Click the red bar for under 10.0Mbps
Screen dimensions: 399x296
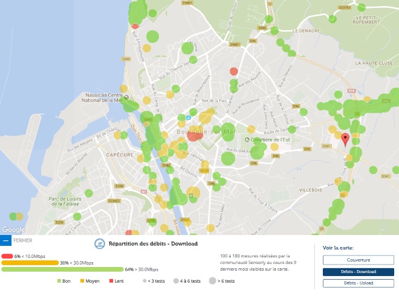pos(7,256)
